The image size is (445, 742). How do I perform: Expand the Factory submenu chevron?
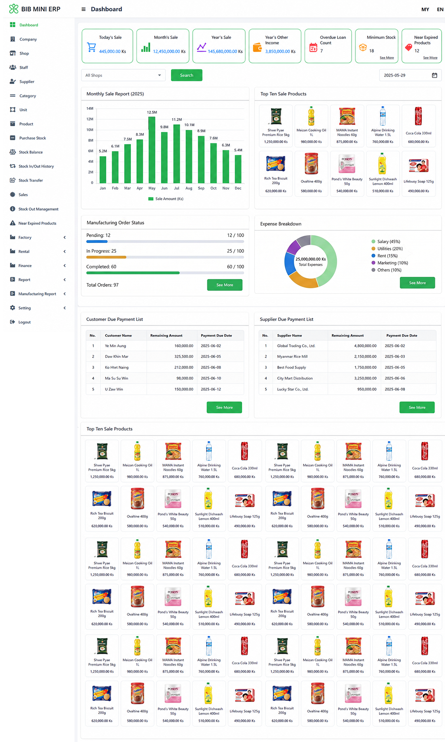coord(65,237)
